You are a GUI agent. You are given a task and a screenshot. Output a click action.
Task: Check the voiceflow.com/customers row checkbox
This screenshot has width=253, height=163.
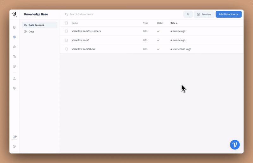click(66, 31)
